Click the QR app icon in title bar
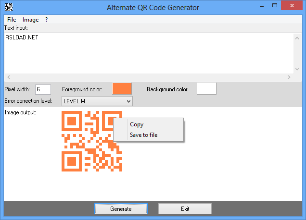The image size is (306, 220). point(8,7)
